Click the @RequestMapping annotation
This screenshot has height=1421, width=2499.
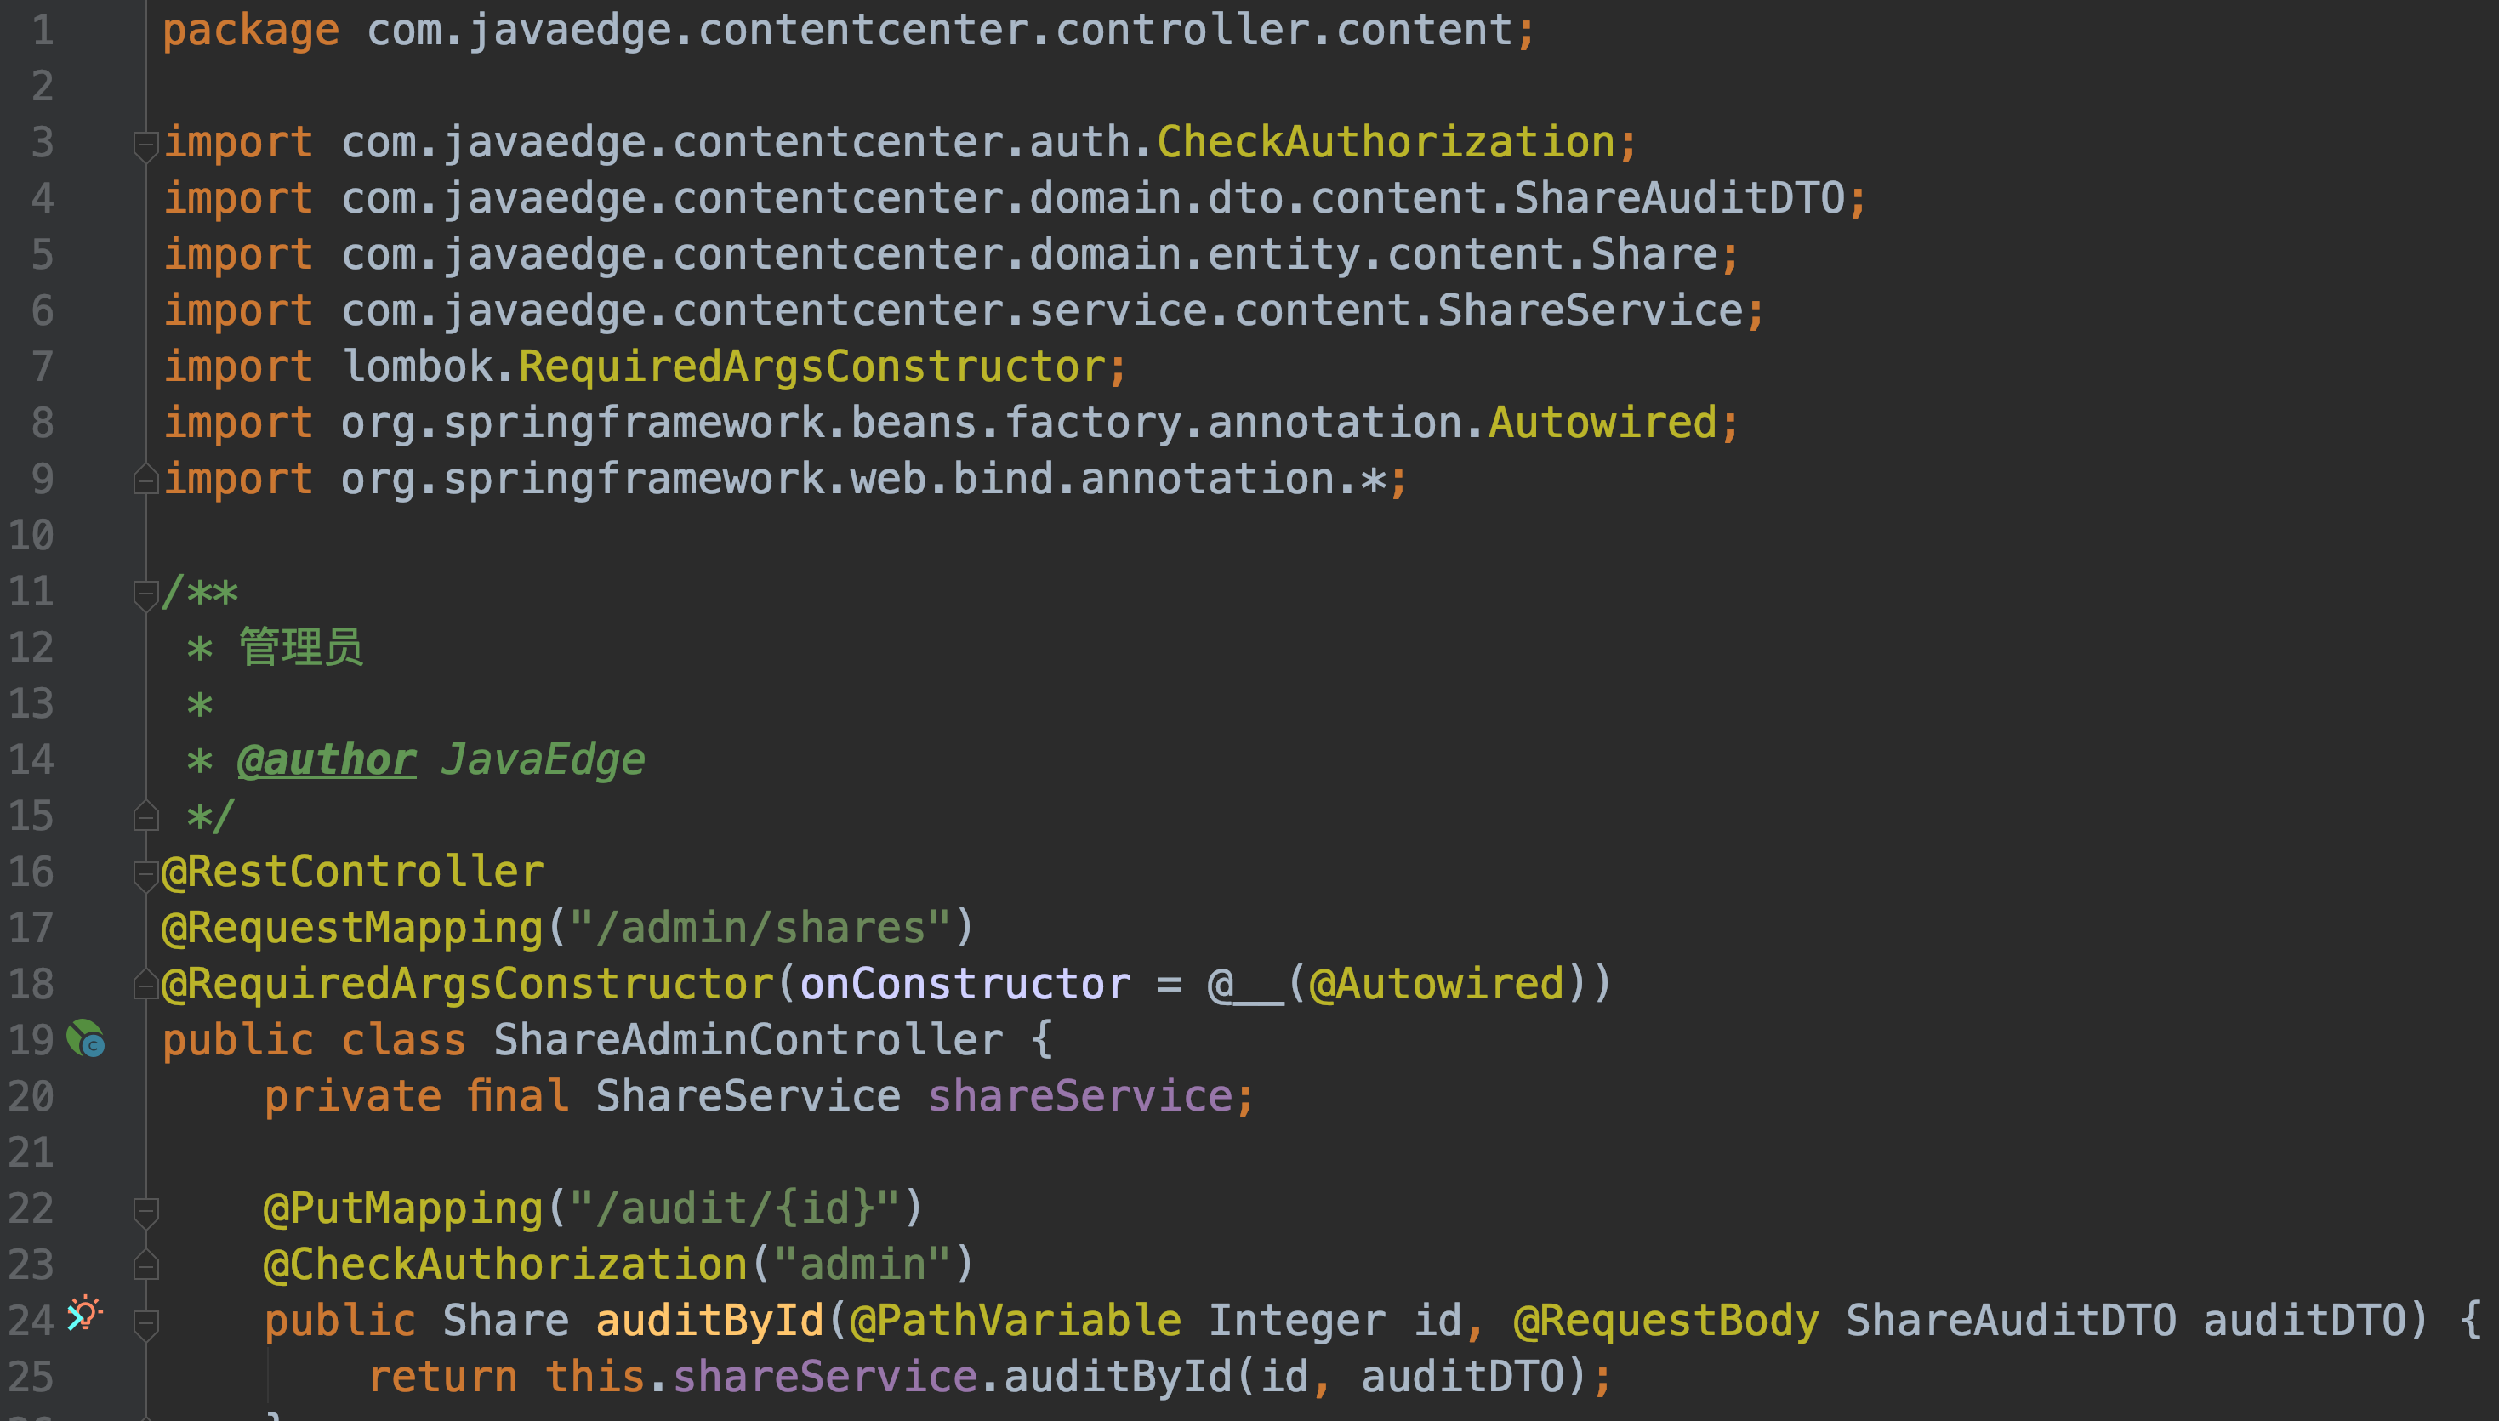352,928
